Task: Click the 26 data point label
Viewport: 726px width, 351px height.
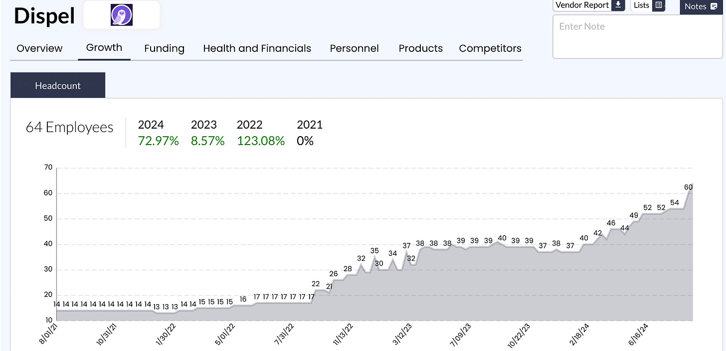Action: (x=334, y=274)
